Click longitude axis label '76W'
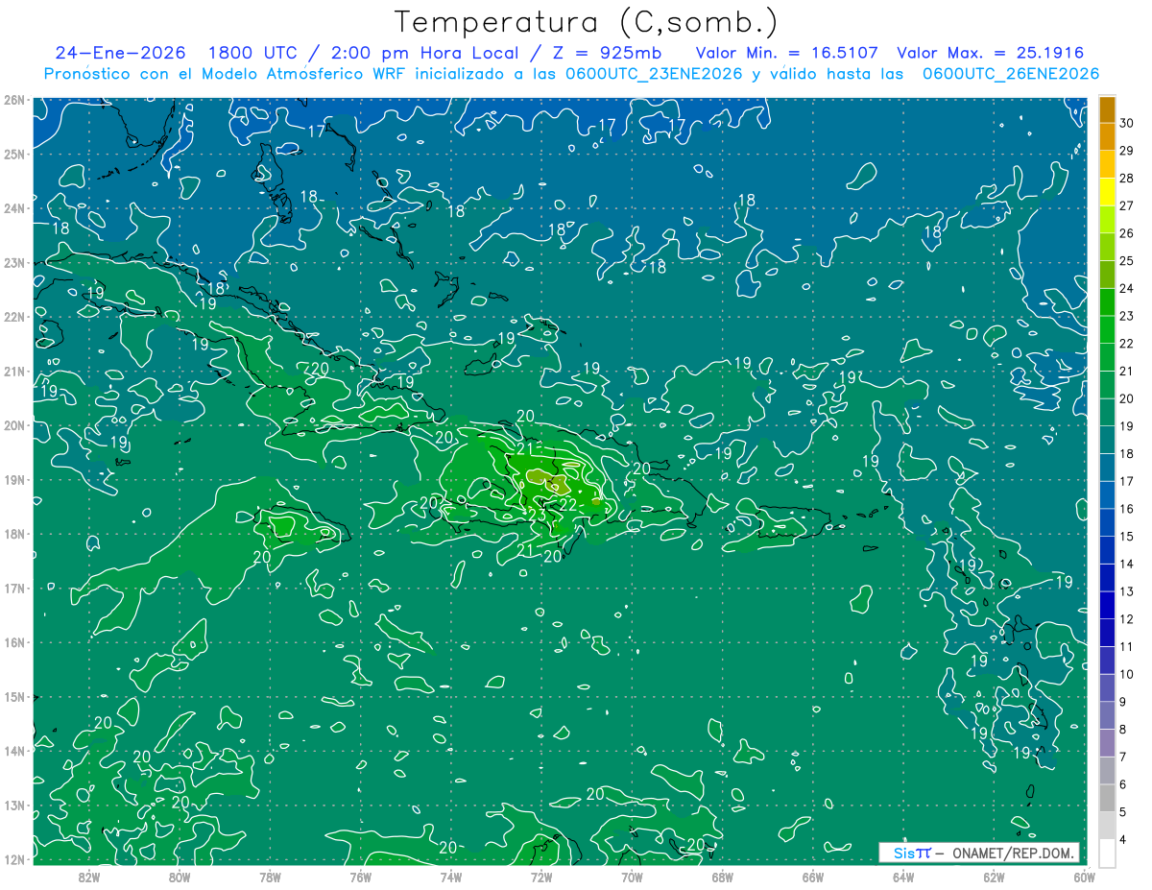Viewport: 1152px width, 890px height. point(360,878)
